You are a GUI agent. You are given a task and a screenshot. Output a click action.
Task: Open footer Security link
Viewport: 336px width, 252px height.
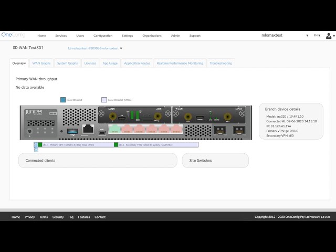58,217
